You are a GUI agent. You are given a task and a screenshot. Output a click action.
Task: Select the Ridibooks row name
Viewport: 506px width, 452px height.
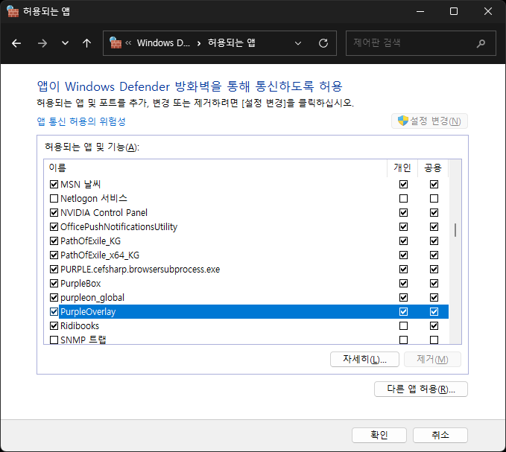pyautogui.click(x=80, y=326)
